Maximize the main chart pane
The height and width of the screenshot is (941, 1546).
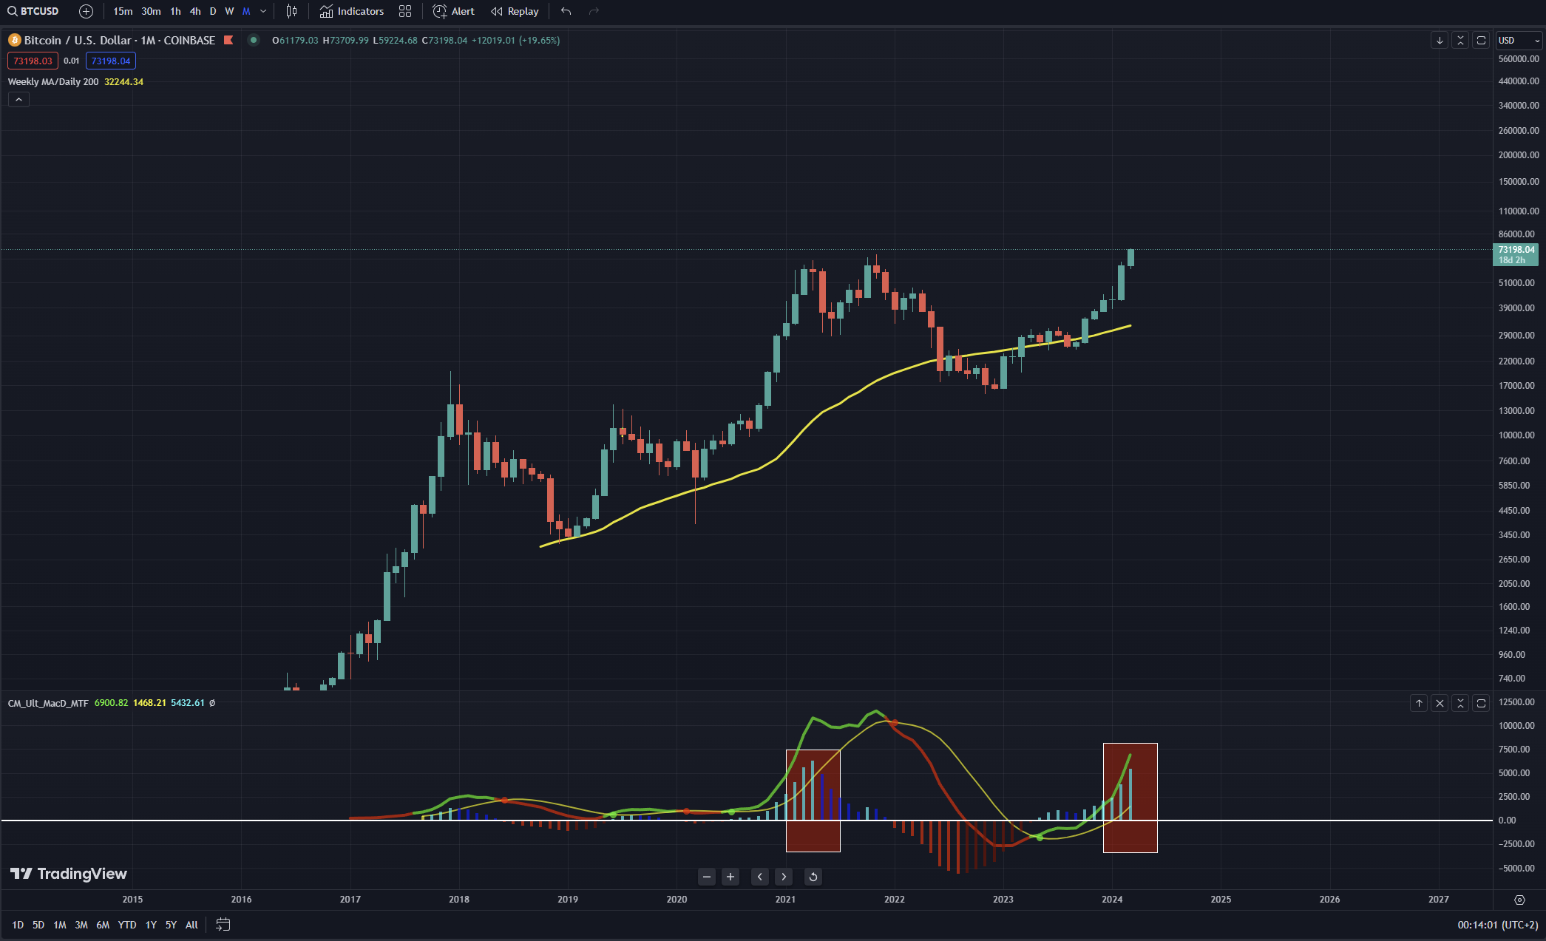tap(1481, 40)
